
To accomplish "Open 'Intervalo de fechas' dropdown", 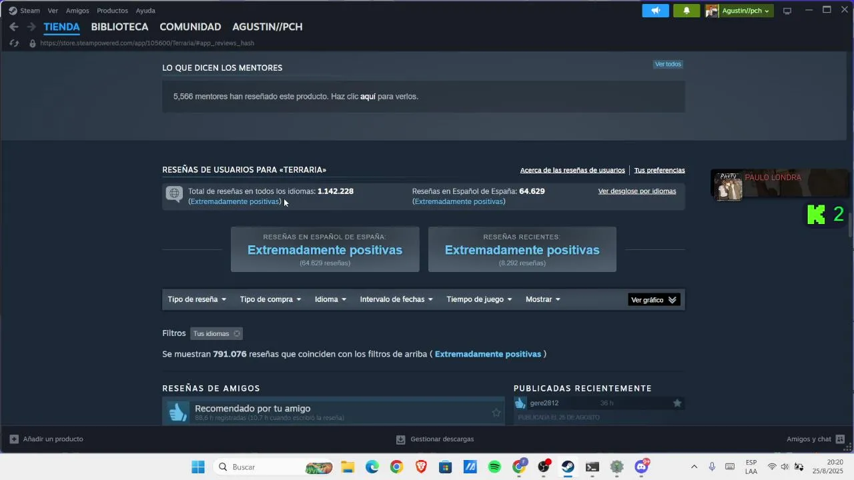I will pos(396,299).
